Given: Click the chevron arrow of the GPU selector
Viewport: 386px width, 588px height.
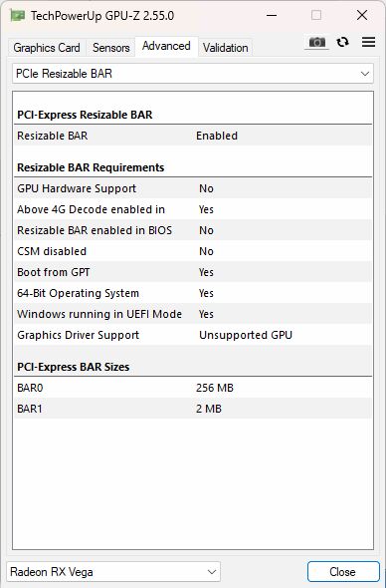Looking at the screenshot, I should (212, 572).
